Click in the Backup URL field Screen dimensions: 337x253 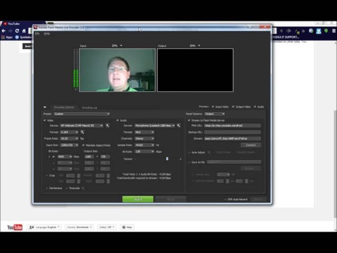(233, 132)
